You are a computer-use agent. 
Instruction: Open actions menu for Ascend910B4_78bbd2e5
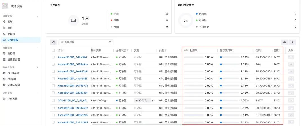point(291,115)
